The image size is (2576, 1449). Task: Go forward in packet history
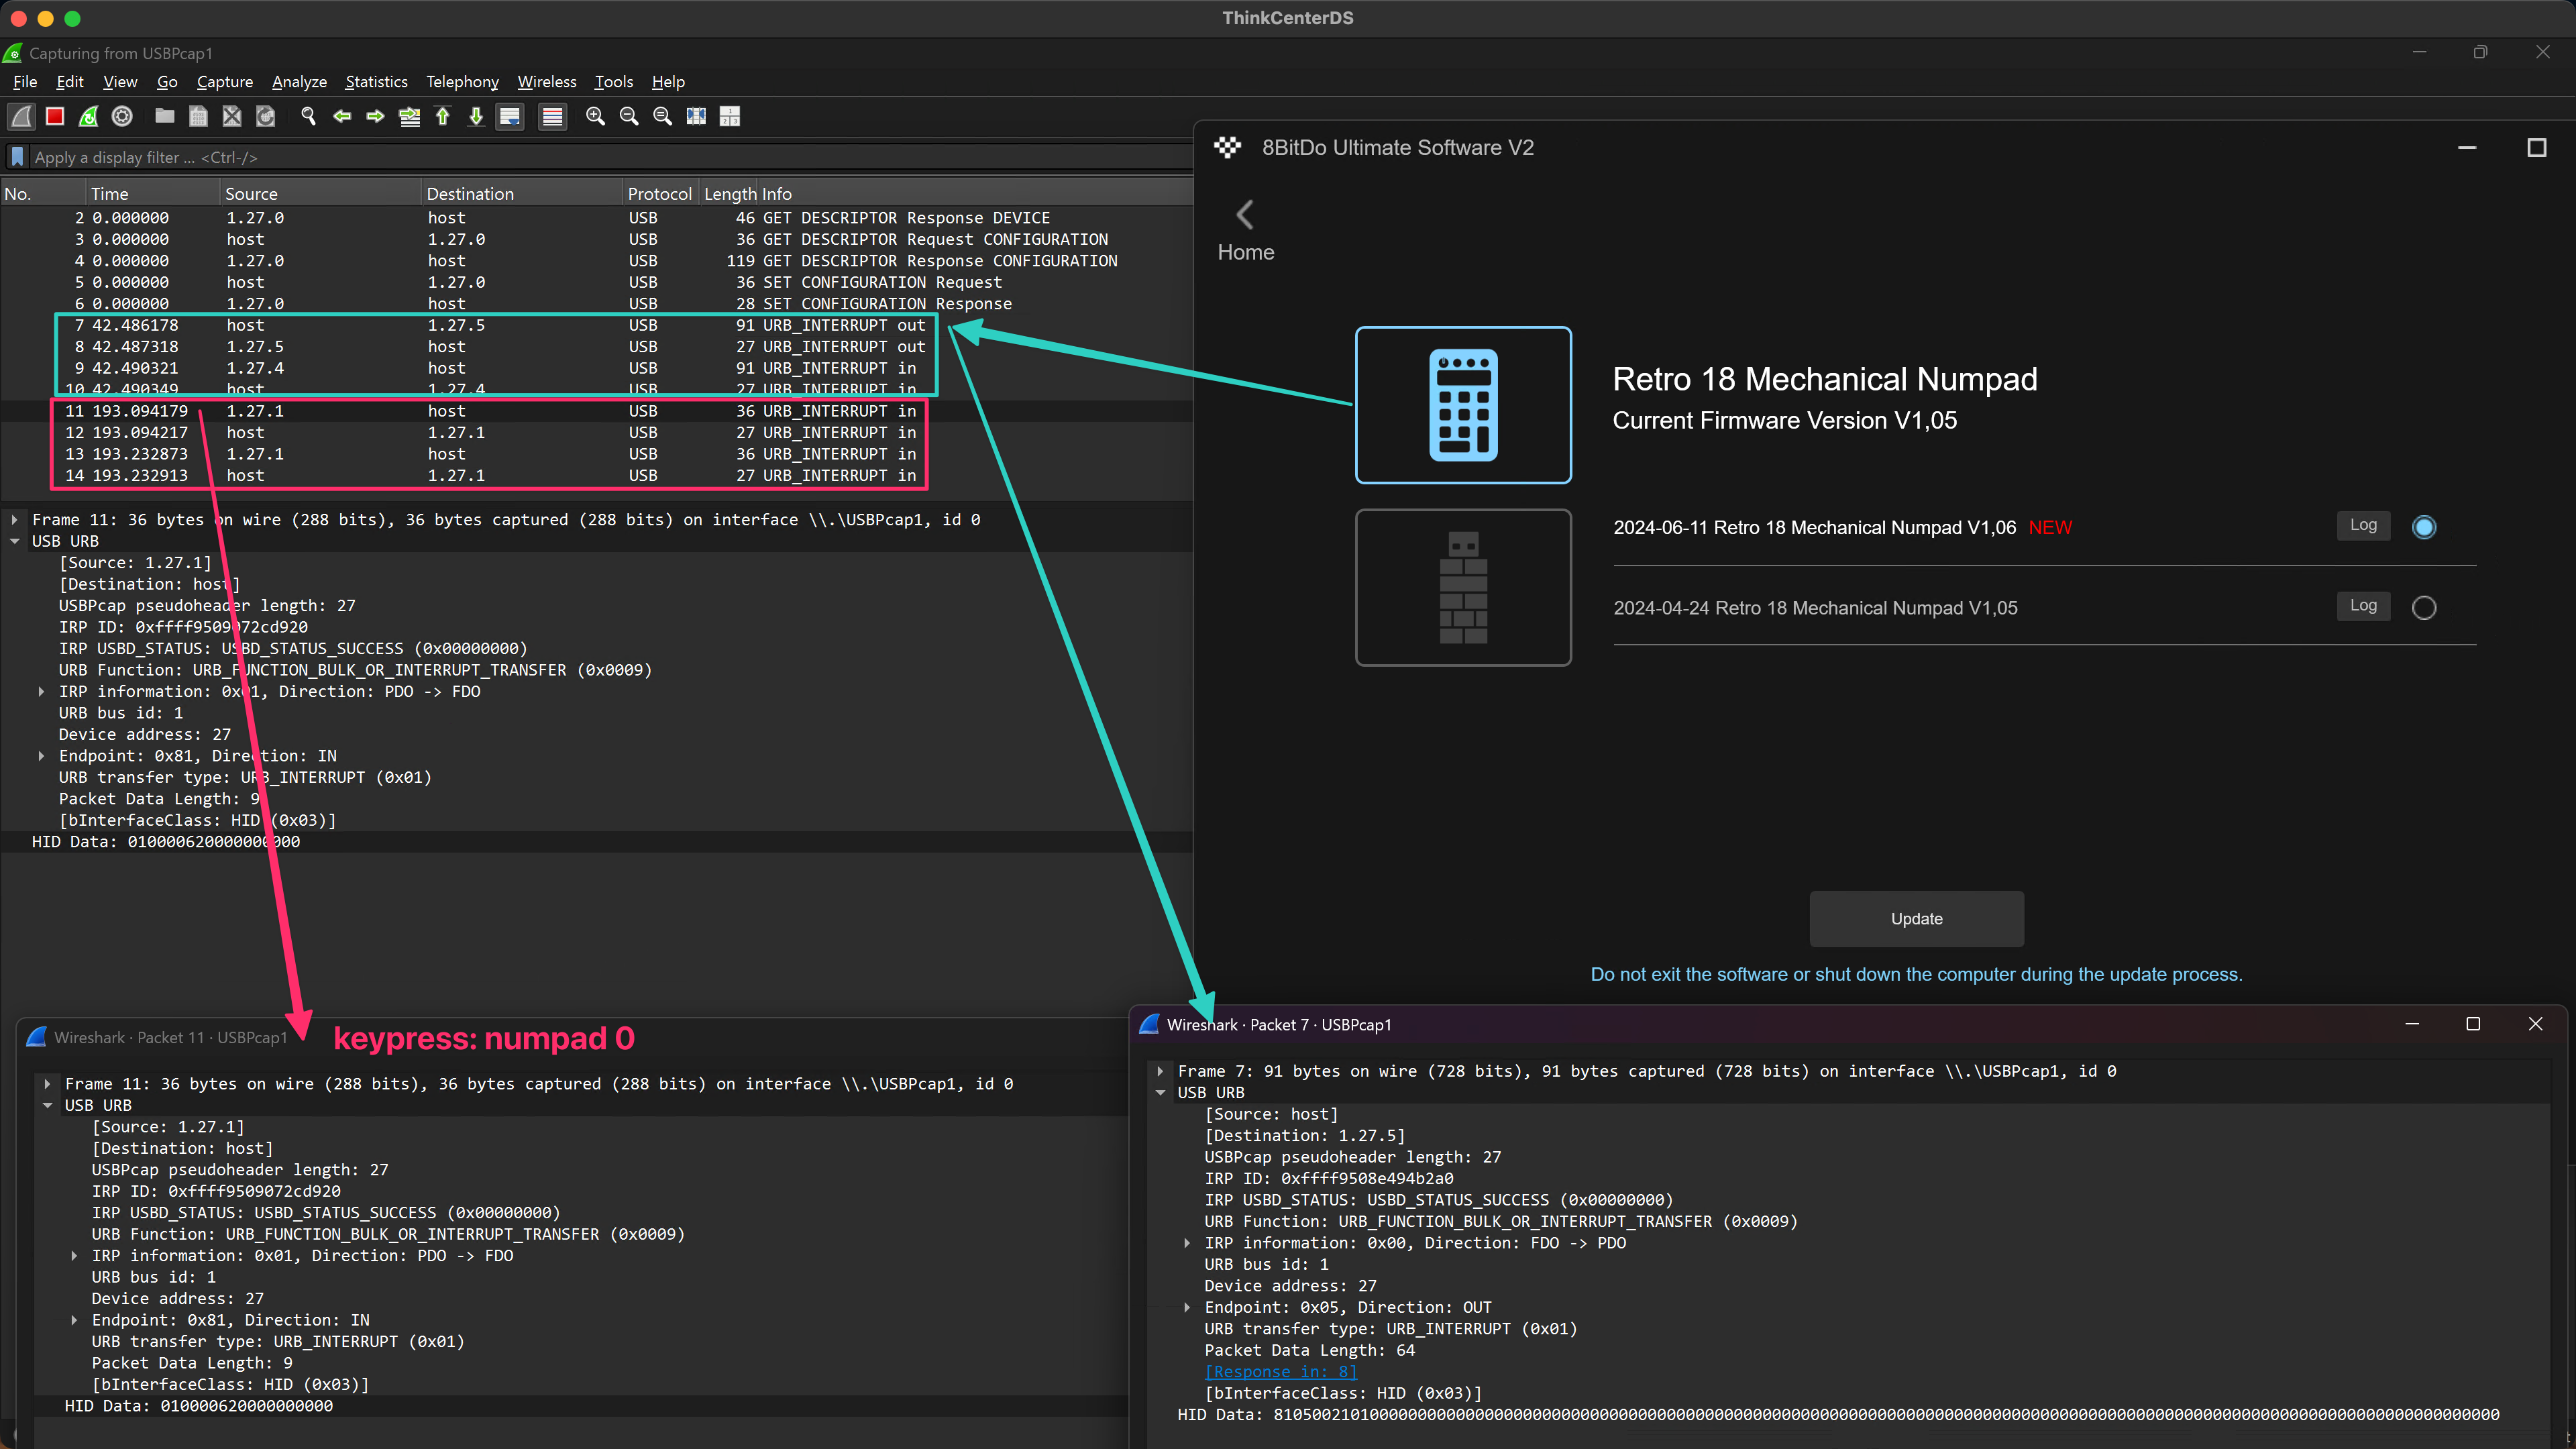click(x=375, y=116)
